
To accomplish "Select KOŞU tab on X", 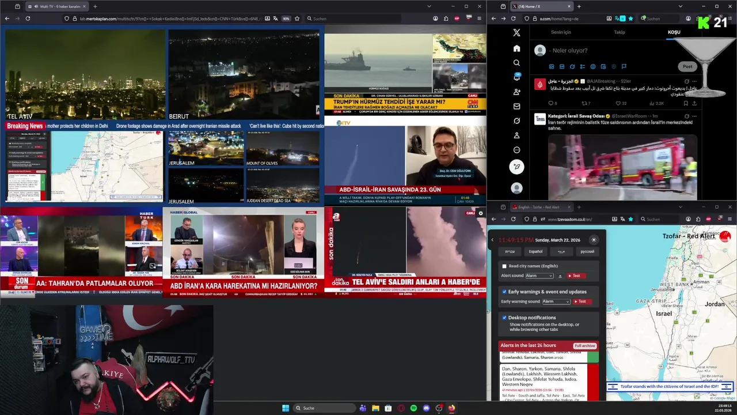I will pyautogui.click(x=674, y=32).
